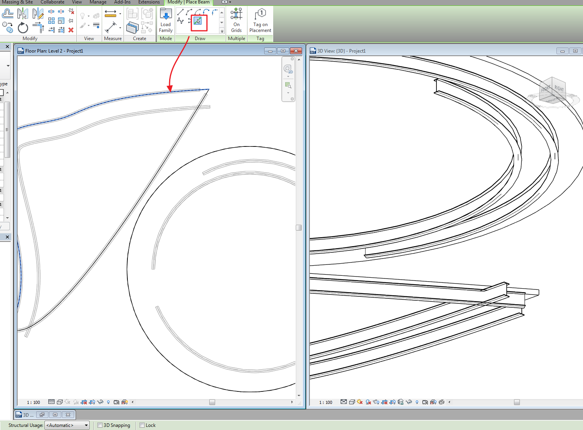Image resolution: width=583 pixels, height=430 pixels.
Task: Change Detail Level in floor plan view
Action: click(51, 402)
